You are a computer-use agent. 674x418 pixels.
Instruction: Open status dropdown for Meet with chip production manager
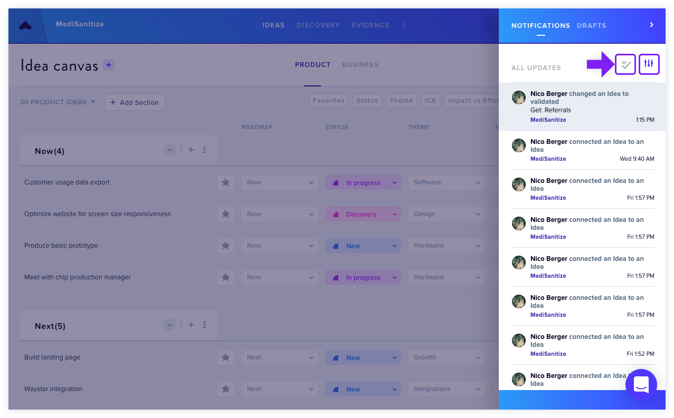pos(363,277)
